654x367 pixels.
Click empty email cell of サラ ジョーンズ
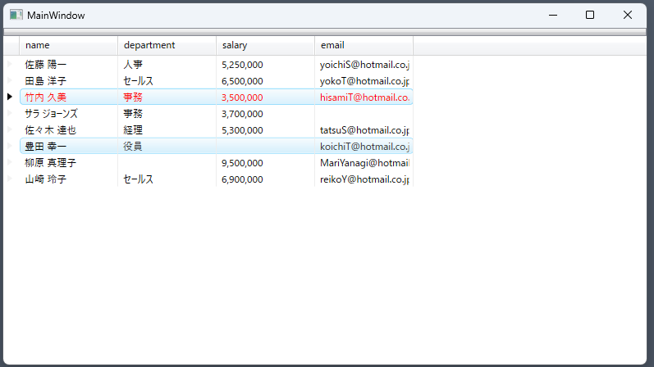(x=364, y=113)
